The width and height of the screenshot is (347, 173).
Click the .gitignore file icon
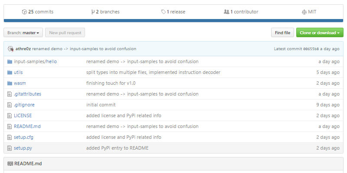[10, 105]
